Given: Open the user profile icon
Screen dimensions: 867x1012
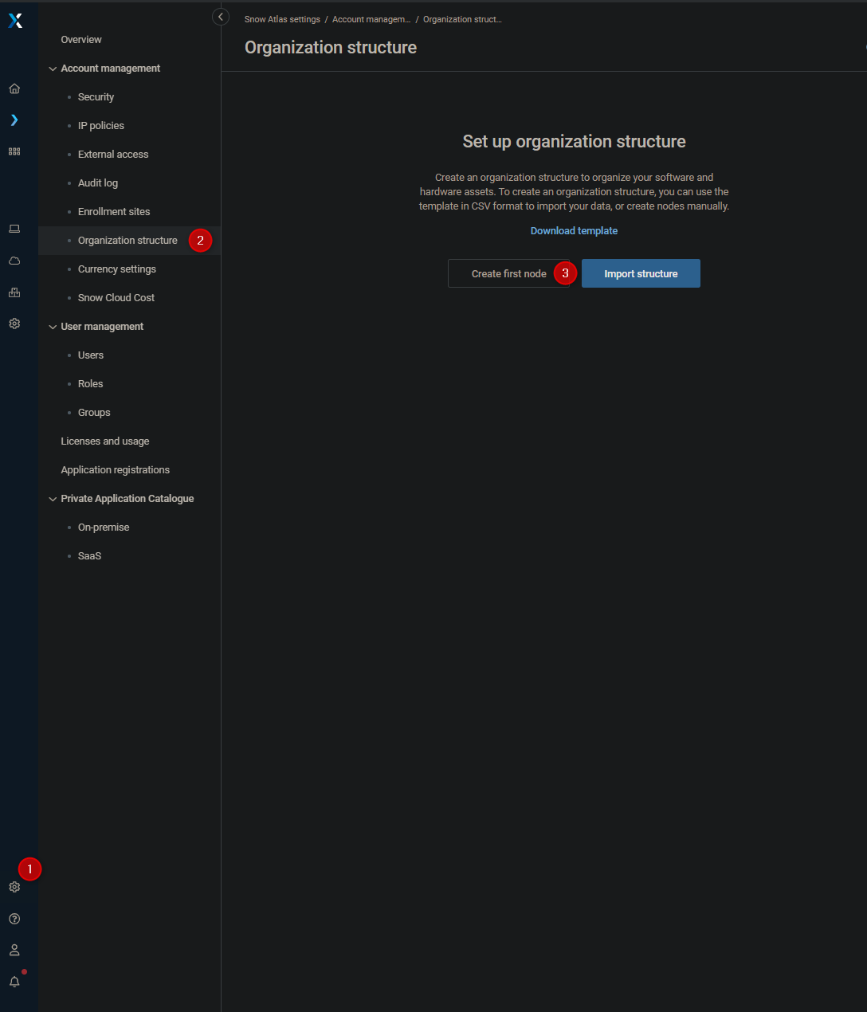Looking at the screenshot, I should (x=14, y=950).
